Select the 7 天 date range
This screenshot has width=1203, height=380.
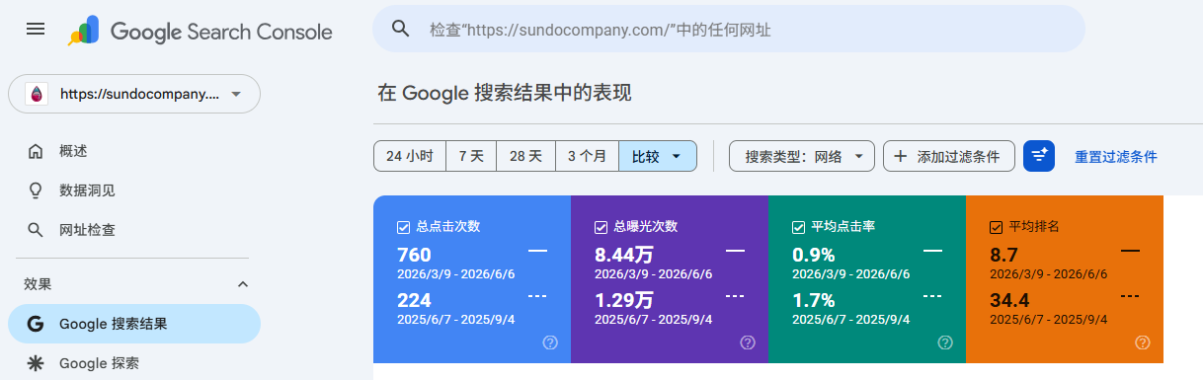tap(471, 156)
